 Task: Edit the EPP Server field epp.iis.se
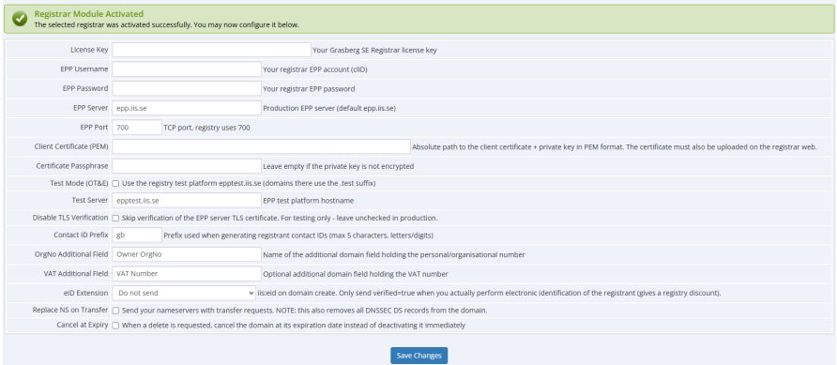[x=187, y=108]
